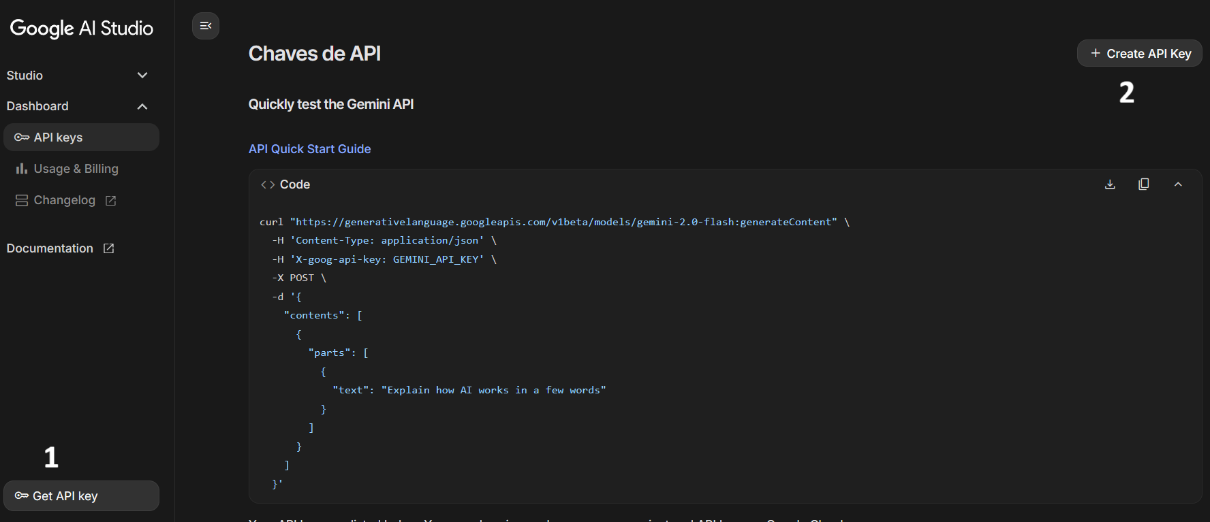Screen dimensions: 1210x522
Task: Click the external link icon next to Changelog
Action: (111, 201)
